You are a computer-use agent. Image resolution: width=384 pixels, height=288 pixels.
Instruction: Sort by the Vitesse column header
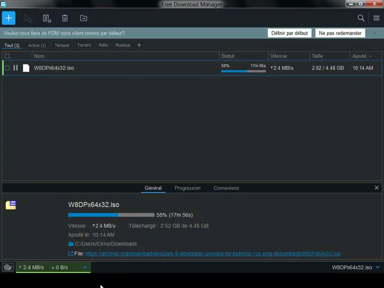[289, 56]
